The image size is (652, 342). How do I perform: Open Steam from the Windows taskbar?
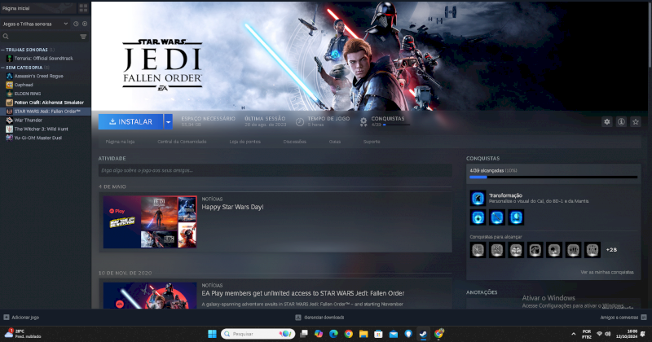pos(422,334)
